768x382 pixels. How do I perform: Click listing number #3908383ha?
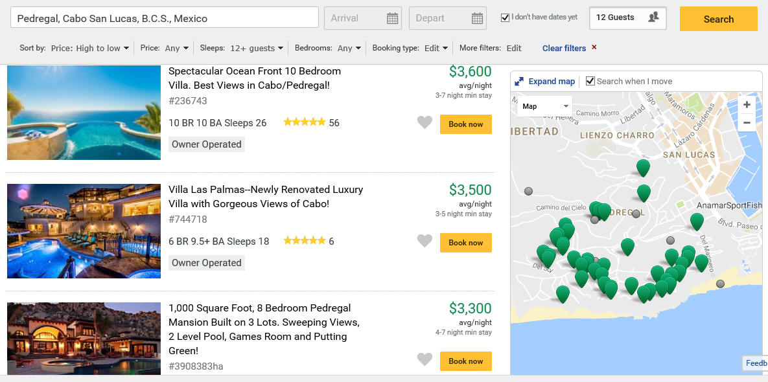pos(196,366)
